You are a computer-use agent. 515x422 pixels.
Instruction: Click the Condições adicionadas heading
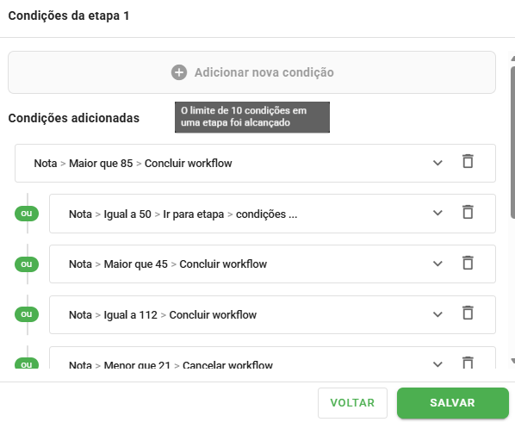74,118
